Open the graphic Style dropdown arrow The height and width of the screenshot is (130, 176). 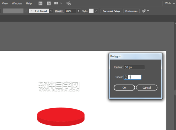[x=96, y=11]
